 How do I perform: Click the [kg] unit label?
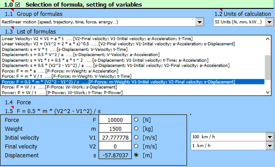click(148, 129)
